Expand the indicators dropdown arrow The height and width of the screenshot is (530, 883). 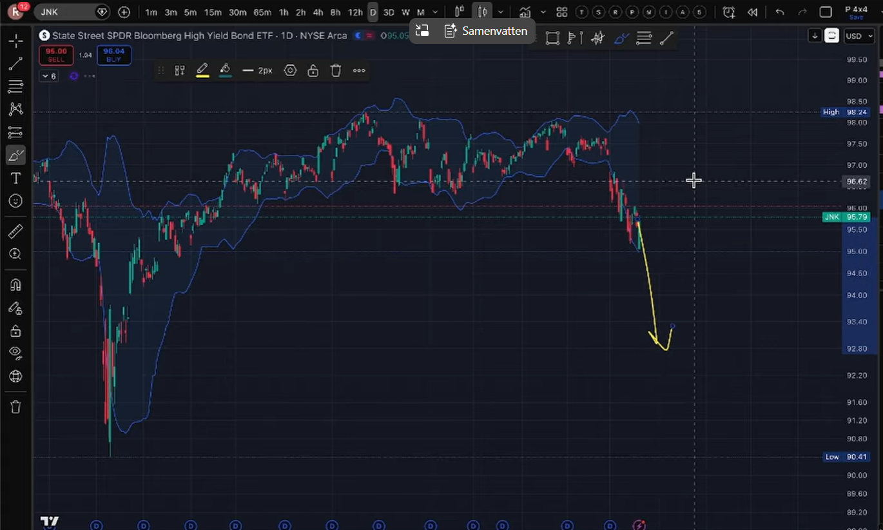point(543,12)
